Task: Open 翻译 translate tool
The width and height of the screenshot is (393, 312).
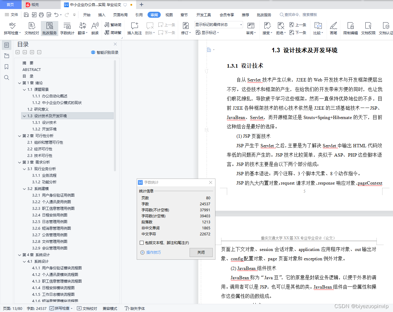Action: 83,29
